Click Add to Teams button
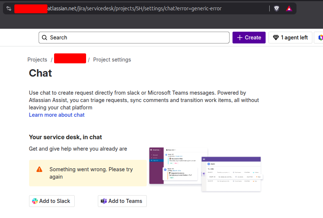This screenshot has height=218, width=323. [122, 201]
